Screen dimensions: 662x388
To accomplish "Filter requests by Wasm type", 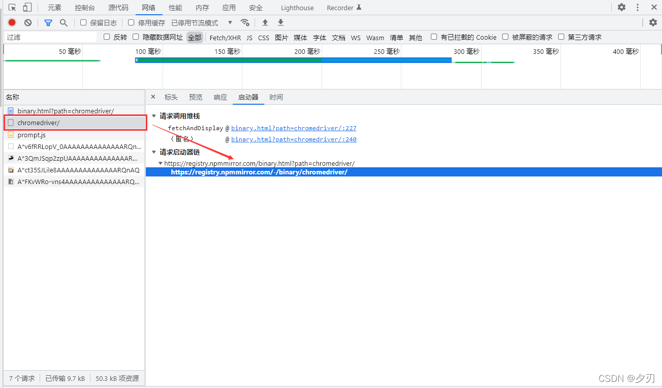I will (375, 37).
